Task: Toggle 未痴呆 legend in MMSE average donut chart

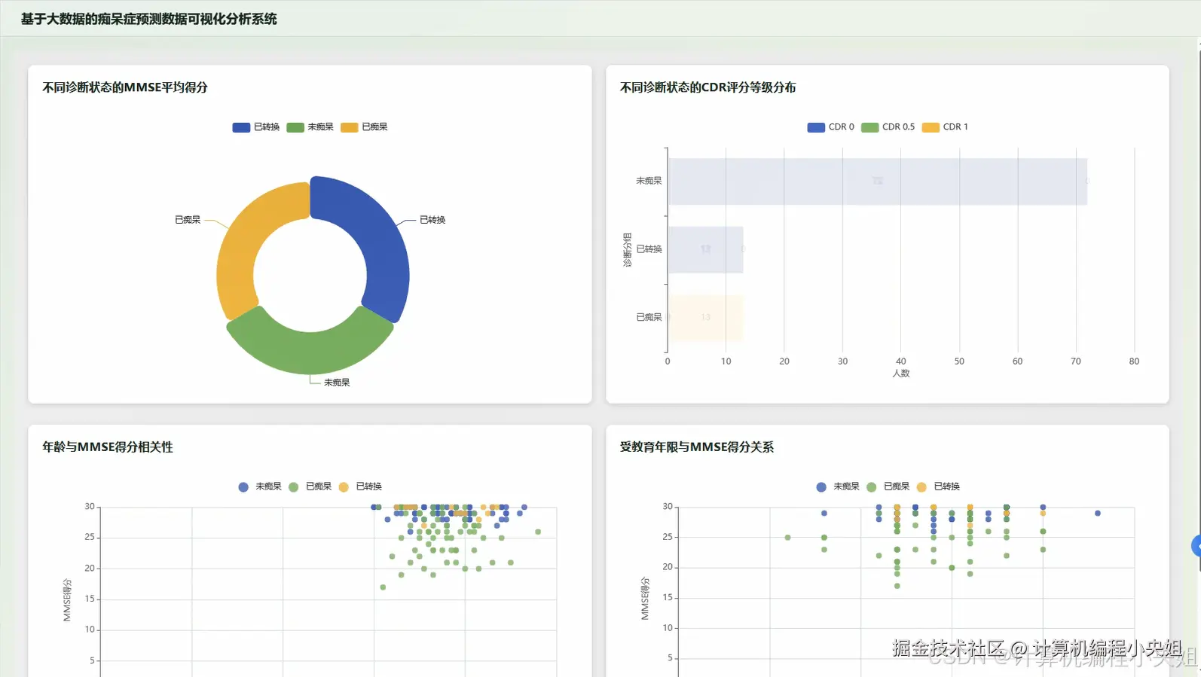Action: 310,127
